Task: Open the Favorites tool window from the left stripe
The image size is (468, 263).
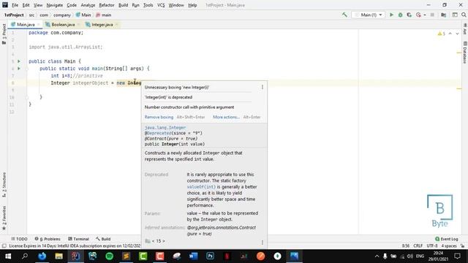Action: point(4,218)
